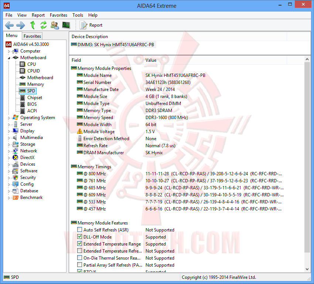Select the Serial Number row

[x=134, y=82]
